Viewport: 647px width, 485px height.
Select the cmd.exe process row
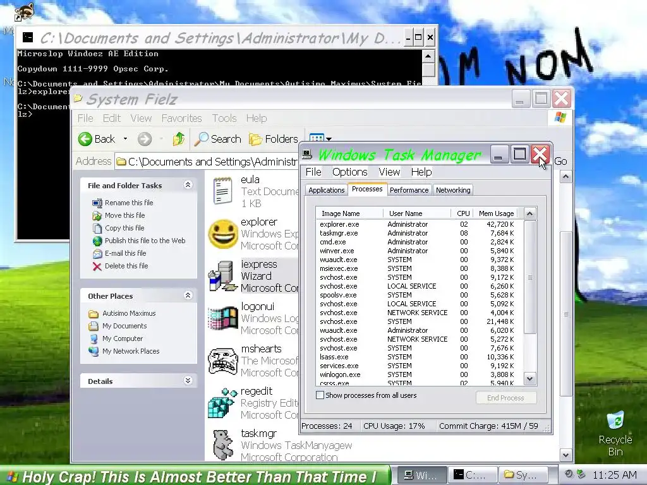(420, 242)
